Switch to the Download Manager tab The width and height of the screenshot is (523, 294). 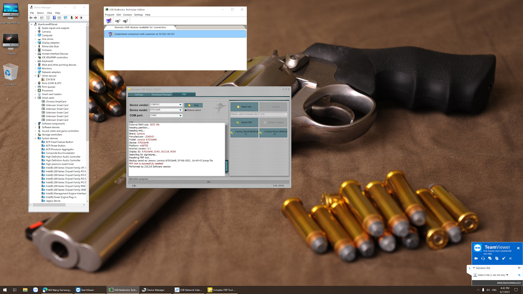(161, 95)
